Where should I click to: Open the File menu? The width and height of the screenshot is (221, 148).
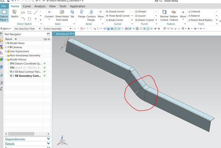[4, 6]
